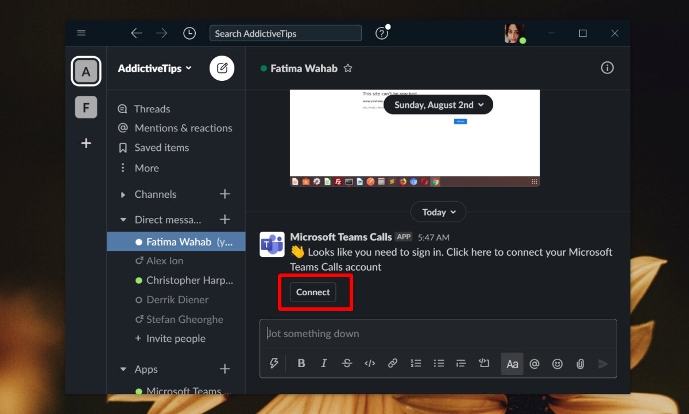Insert a link using the link icon
Image resolution: width=689 pixels, height=414 pixels.
tap(393, 363)
